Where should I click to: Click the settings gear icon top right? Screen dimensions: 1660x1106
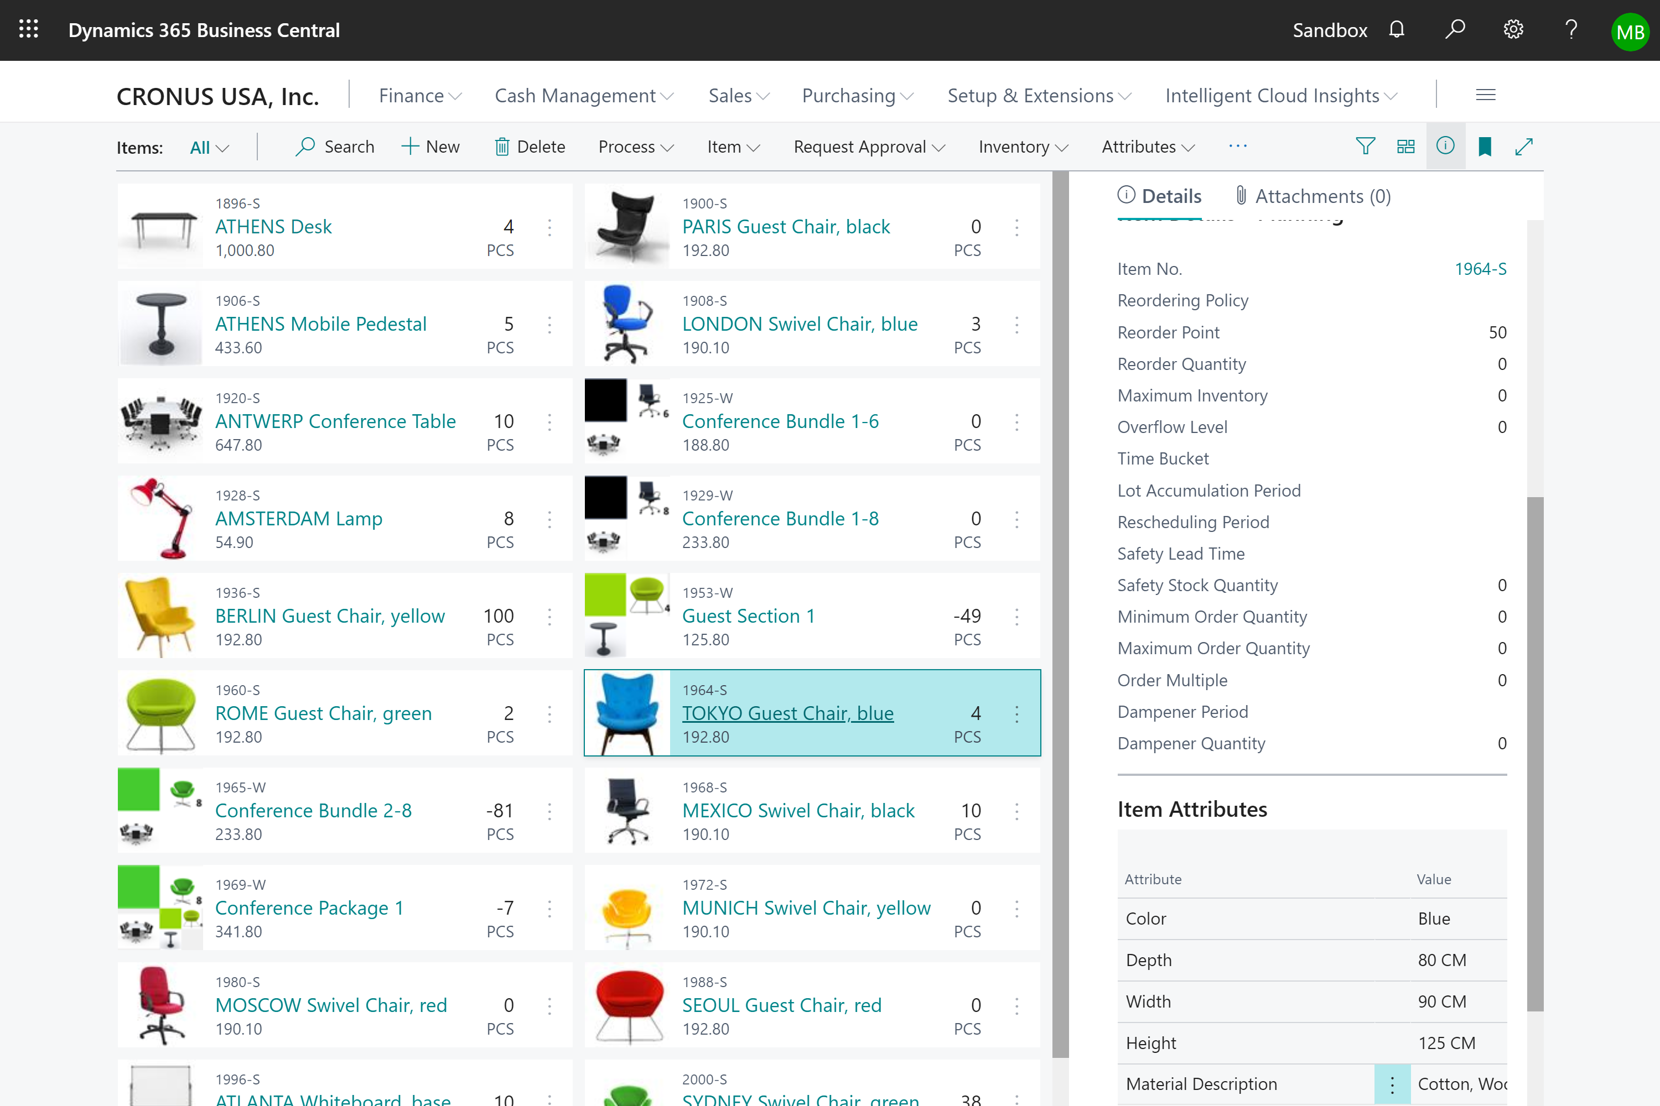coord(1513,30)
